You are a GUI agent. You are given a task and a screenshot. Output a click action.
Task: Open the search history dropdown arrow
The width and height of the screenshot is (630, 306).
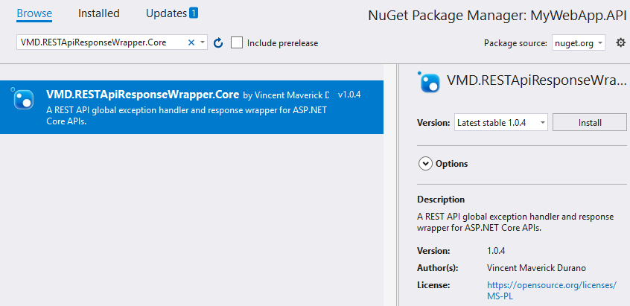(x=203, y=42)
